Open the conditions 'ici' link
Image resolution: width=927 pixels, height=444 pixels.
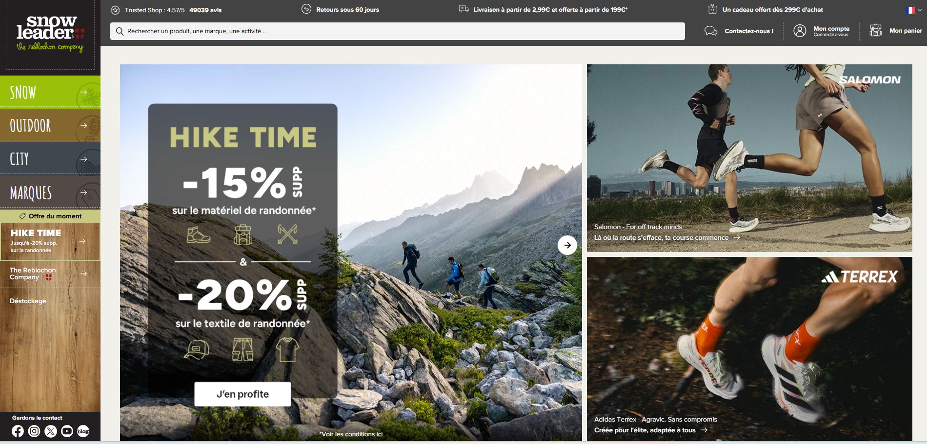coord(380,434)
